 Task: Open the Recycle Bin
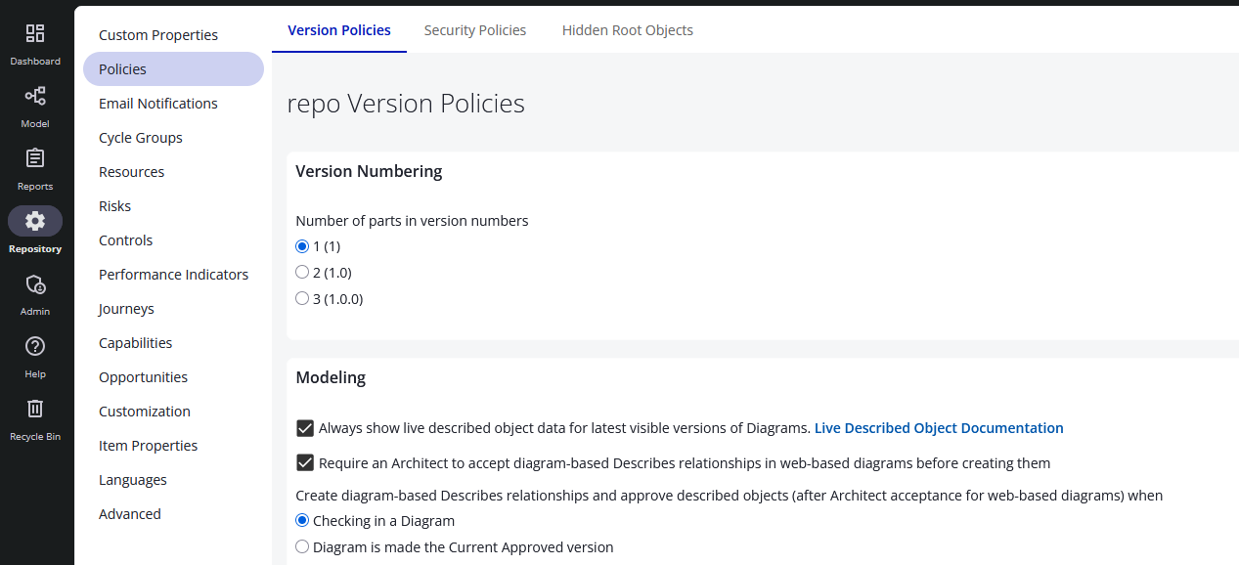35,416
